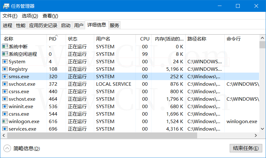This screenshot has height=158, width=266.
Task: Switch to the 服务 tab
Action: point(114,25)
